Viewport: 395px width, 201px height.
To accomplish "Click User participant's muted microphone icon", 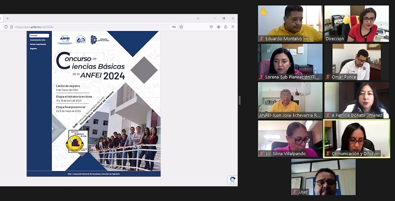I will tap(295, 192).
